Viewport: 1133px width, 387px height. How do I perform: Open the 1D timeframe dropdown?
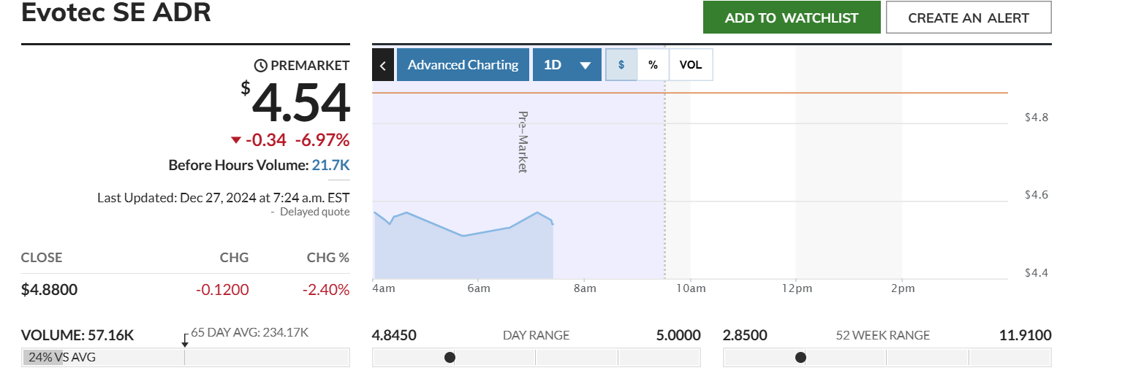click(566, 65)
